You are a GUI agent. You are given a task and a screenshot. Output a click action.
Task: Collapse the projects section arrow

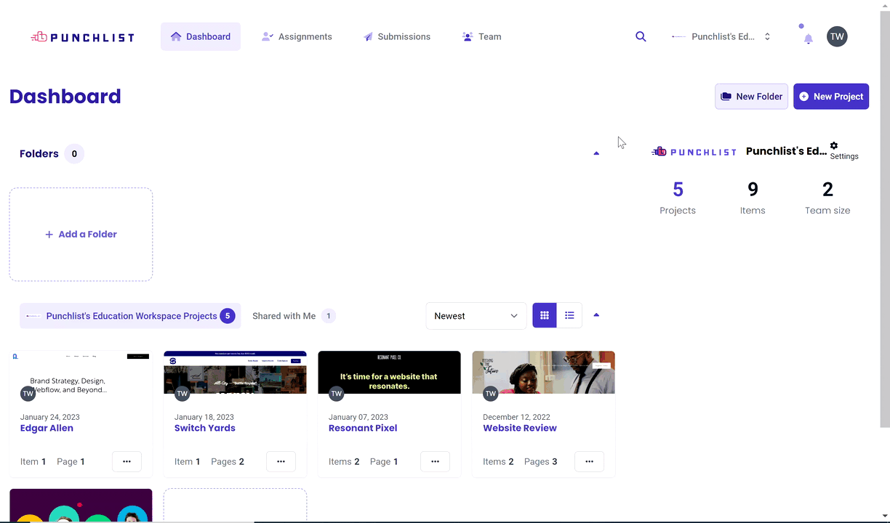click(596, 315)
